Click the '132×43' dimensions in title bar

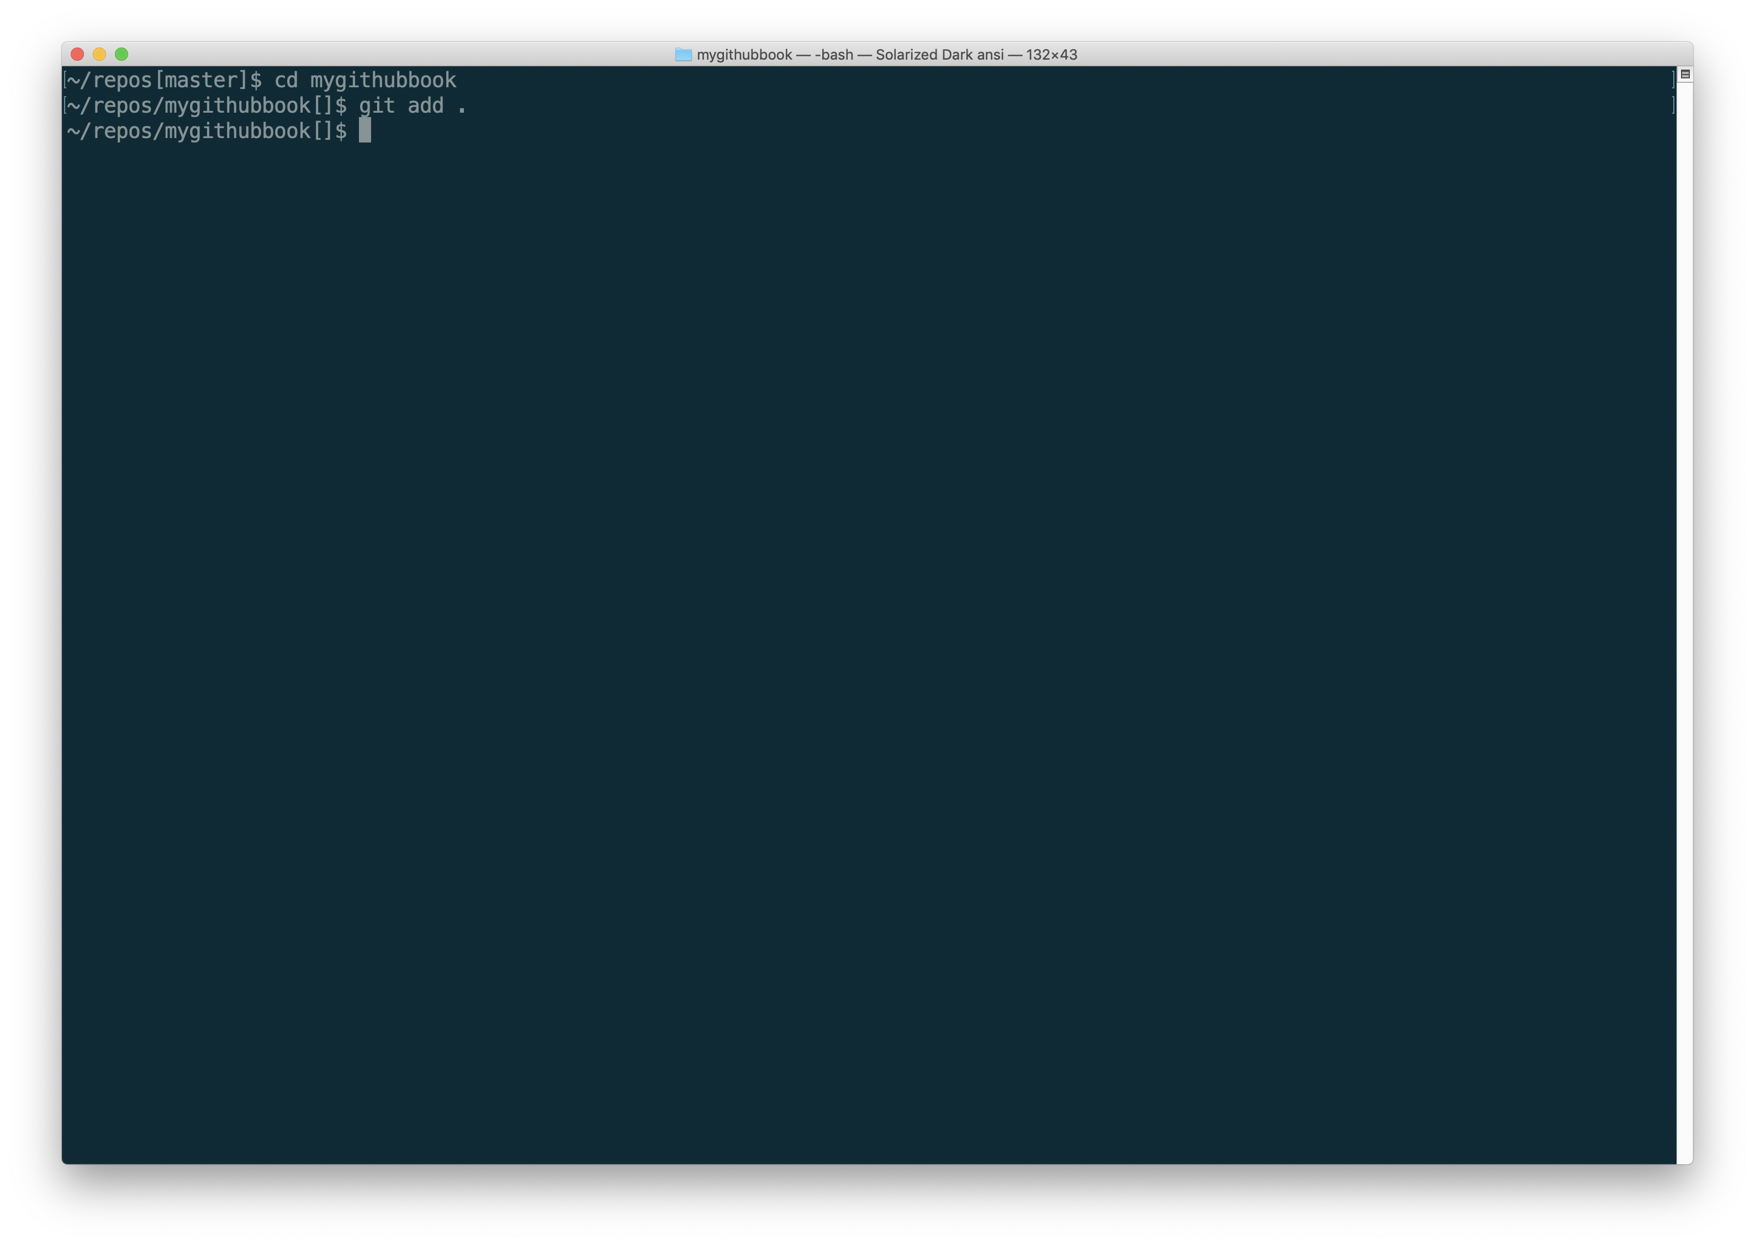[x=1051, y=55]
